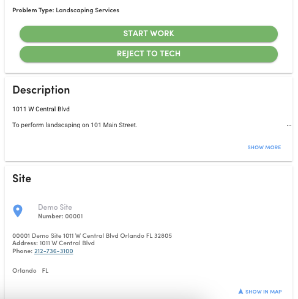This screenshot has height=299, width=298.
Task: Reject the work order to tech
Action: pyautogui.click(x=149, y=54)
